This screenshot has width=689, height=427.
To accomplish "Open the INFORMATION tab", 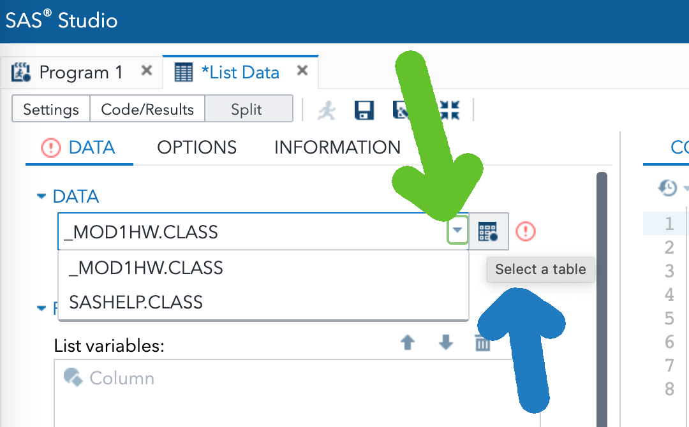I will pos(337,148).
